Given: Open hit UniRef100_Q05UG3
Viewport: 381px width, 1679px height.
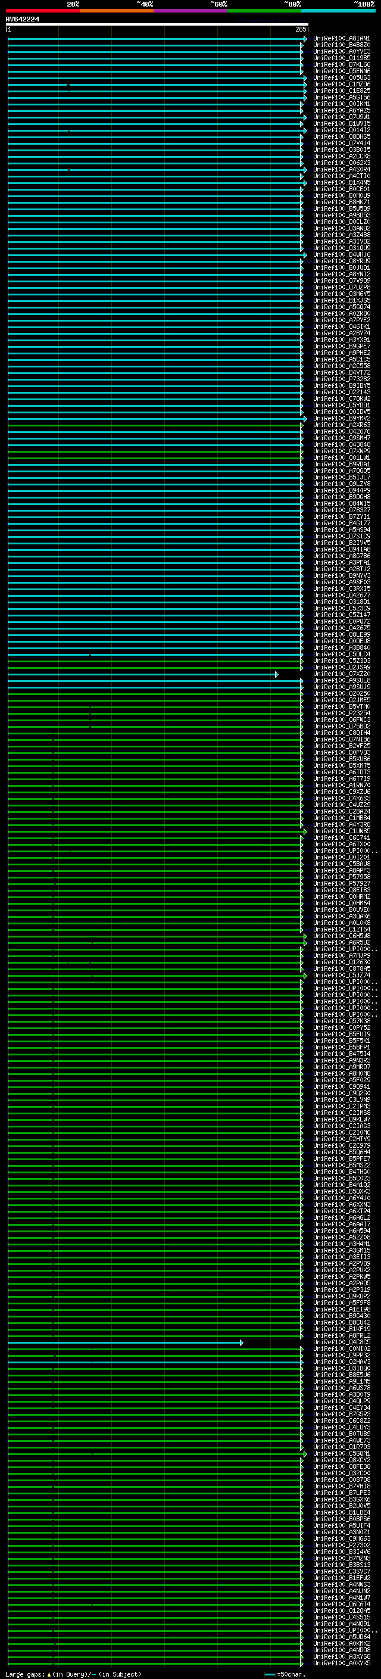Looking at the screenshot, I should click(341, 77).
